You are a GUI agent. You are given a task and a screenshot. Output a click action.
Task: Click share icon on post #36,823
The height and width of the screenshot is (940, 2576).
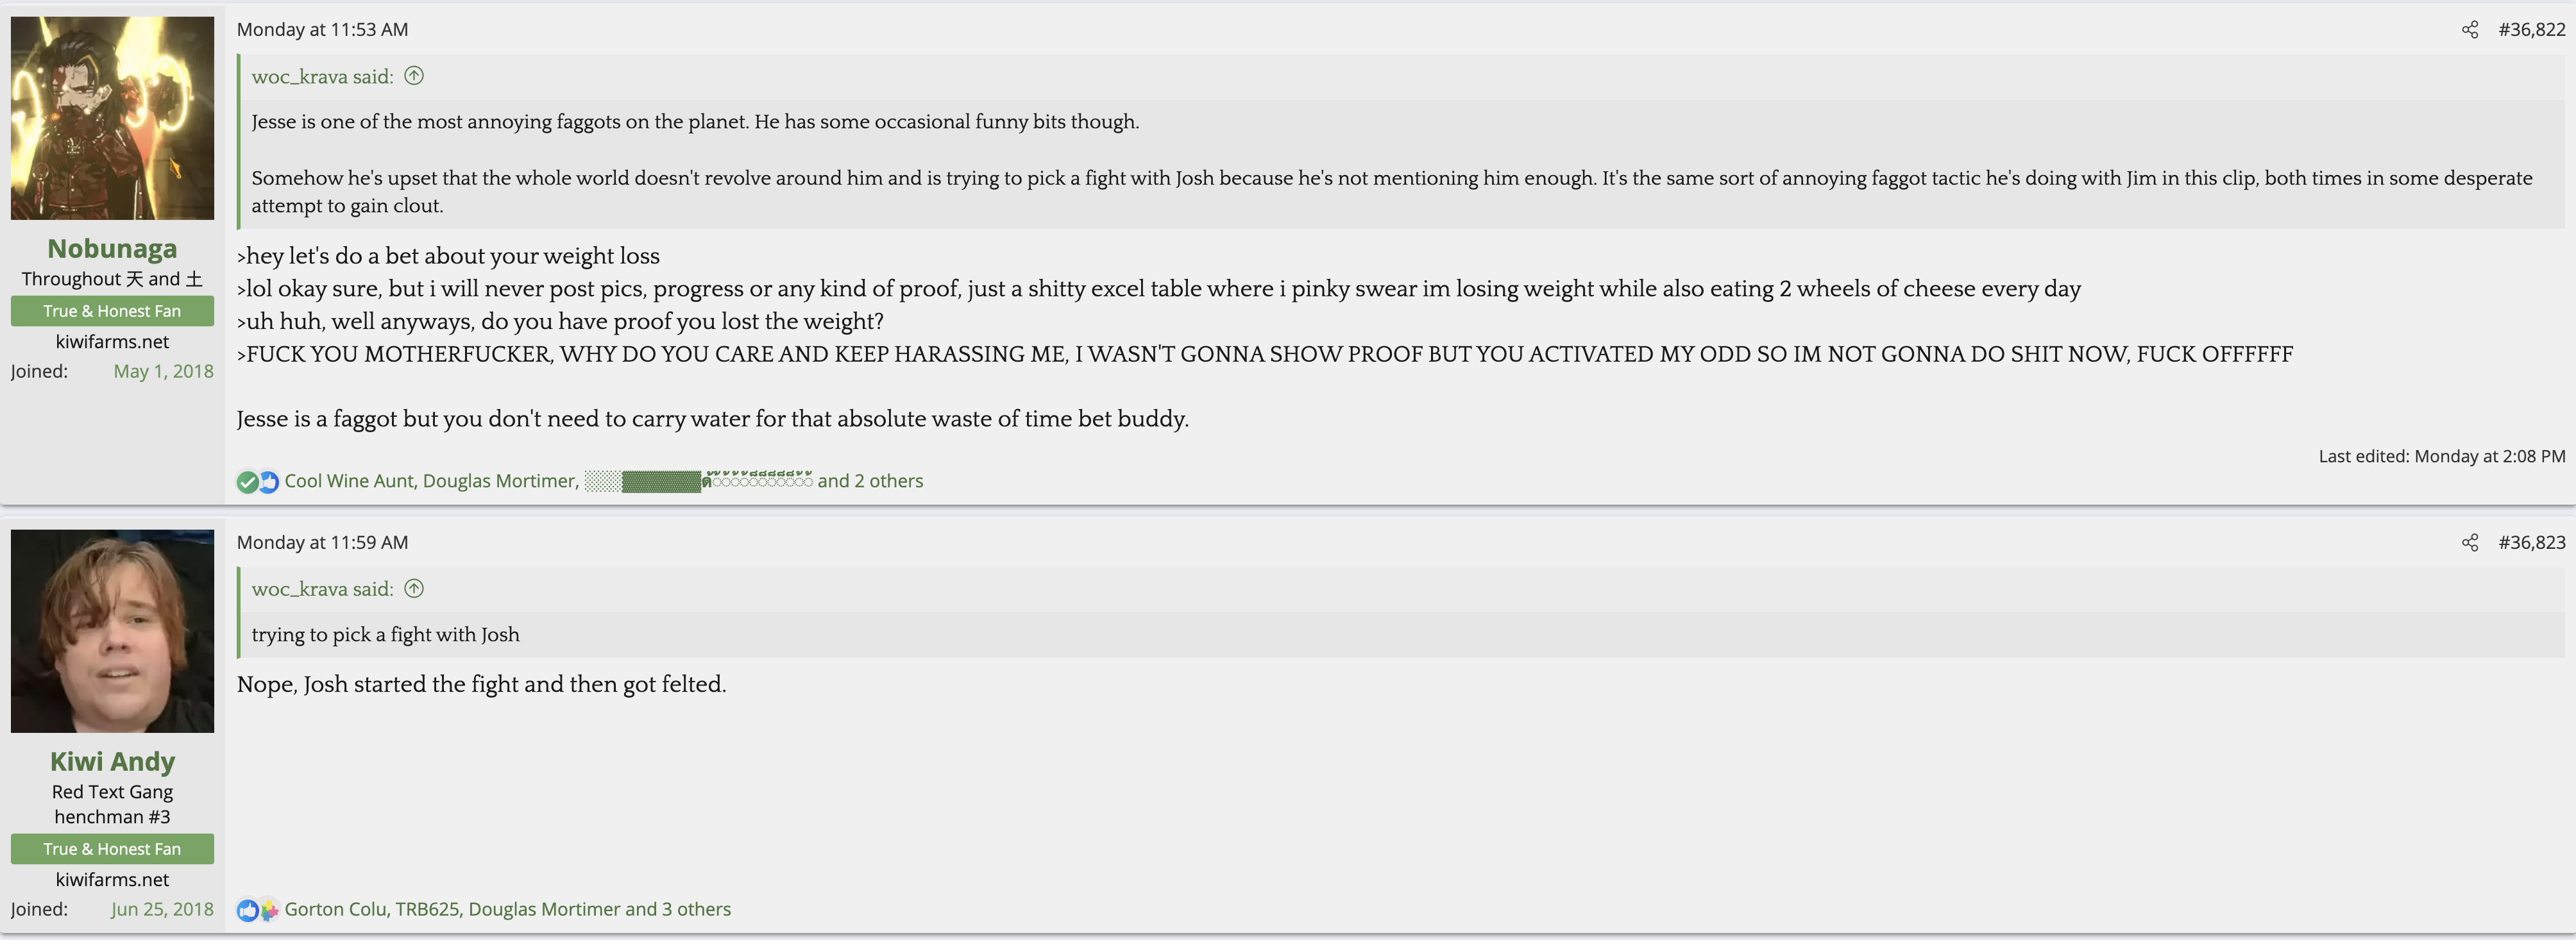click(x=2469, y=543)
